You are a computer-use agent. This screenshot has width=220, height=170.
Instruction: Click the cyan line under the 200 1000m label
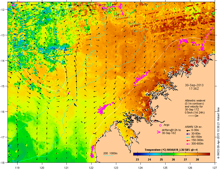click(x=108, y=156)
